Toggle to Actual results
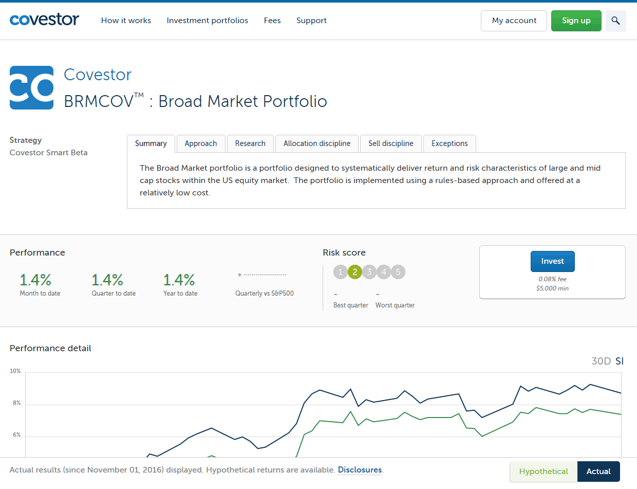Image resolution: width=637 pixels, height=489 pixels. tap(598, 472)
